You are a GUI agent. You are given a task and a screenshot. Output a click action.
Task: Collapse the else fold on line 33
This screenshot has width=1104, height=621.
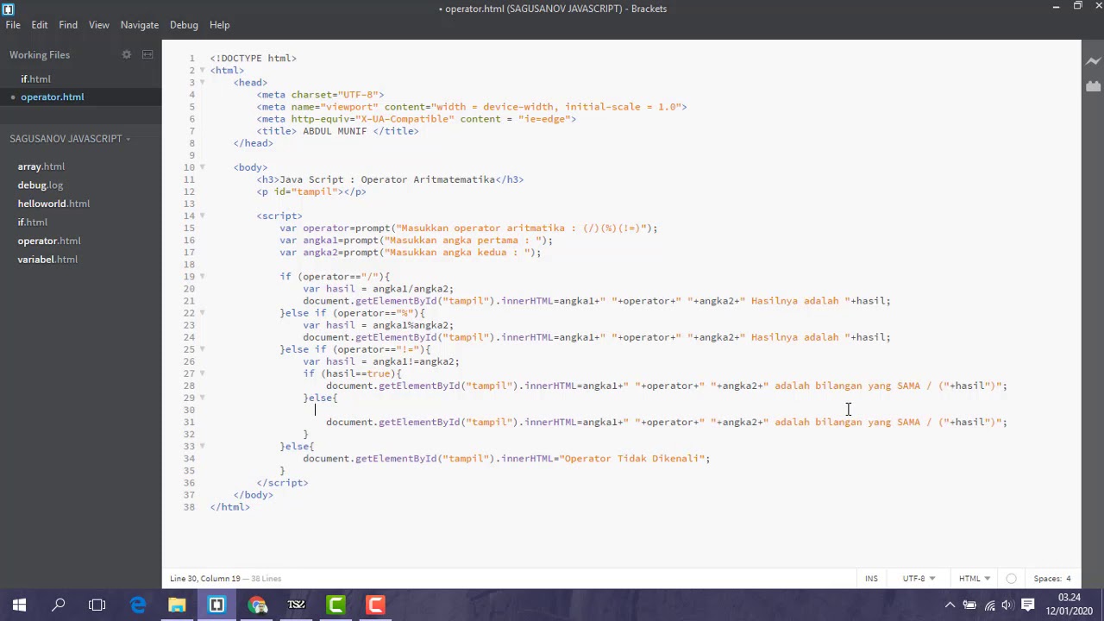click(x=203, y=445)
